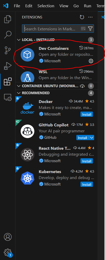Open GitHub Copilot install dropdown arrow
The image size is (105, 260).
click(92, 138)
